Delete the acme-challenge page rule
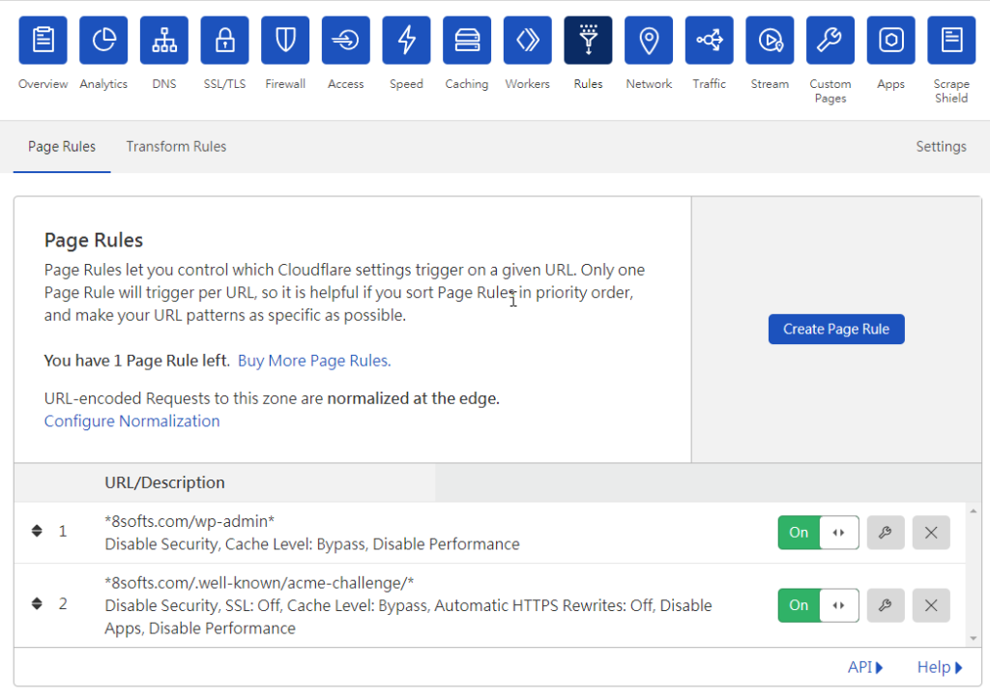The image size is (990, 700). [x=931, y=605]
